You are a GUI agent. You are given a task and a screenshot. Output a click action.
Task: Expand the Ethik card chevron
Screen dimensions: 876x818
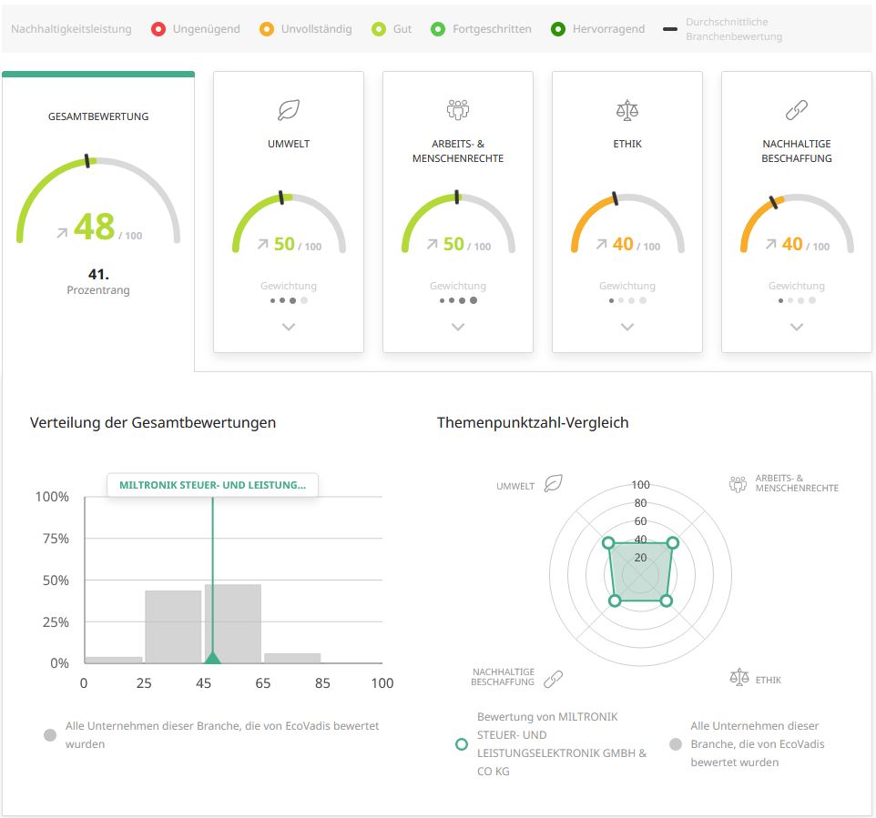click(627, 327)
